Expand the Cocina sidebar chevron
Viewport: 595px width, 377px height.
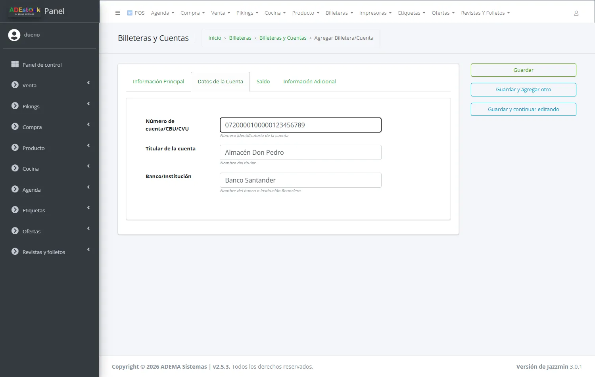point(88,166)
